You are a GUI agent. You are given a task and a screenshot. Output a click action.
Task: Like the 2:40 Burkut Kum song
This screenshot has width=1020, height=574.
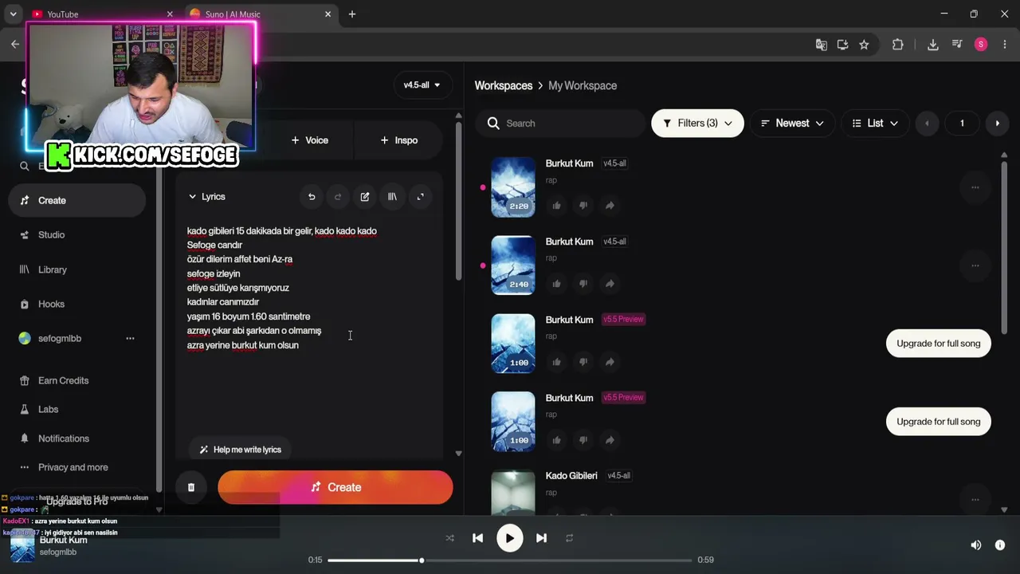pyautogui.click(x=557, y=284)
